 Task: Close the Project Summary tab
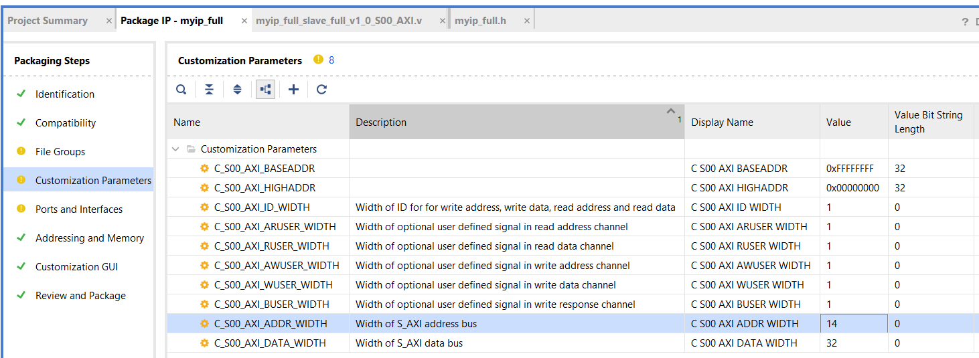[108, 21]
